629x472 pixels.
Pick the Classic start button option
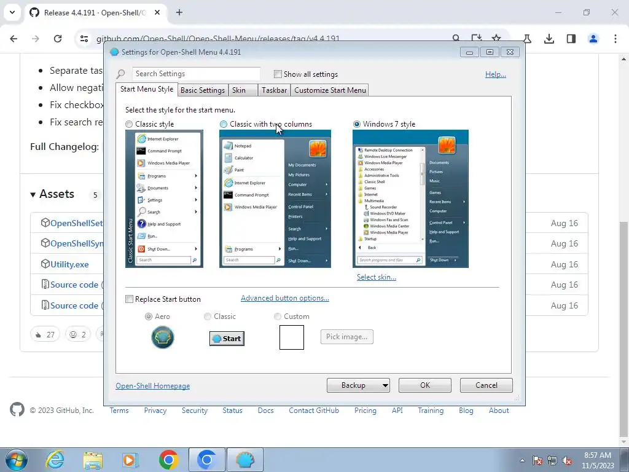[x=208, y=317]
